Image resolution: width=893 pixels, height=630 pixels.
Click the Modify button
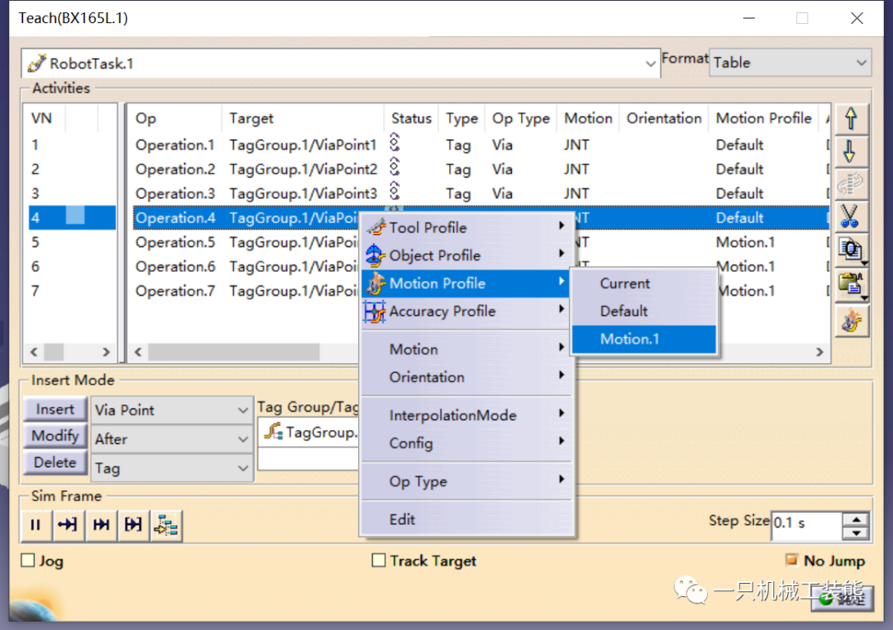(x=55, y=436)
